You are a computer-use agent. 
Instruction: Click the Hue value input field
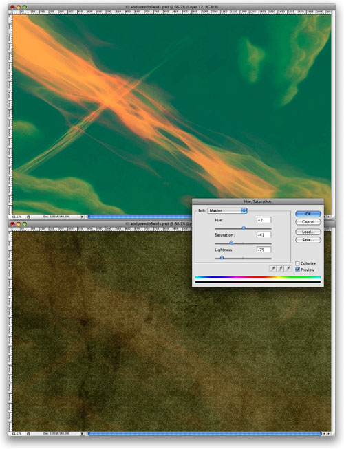[x=264, y=220]
